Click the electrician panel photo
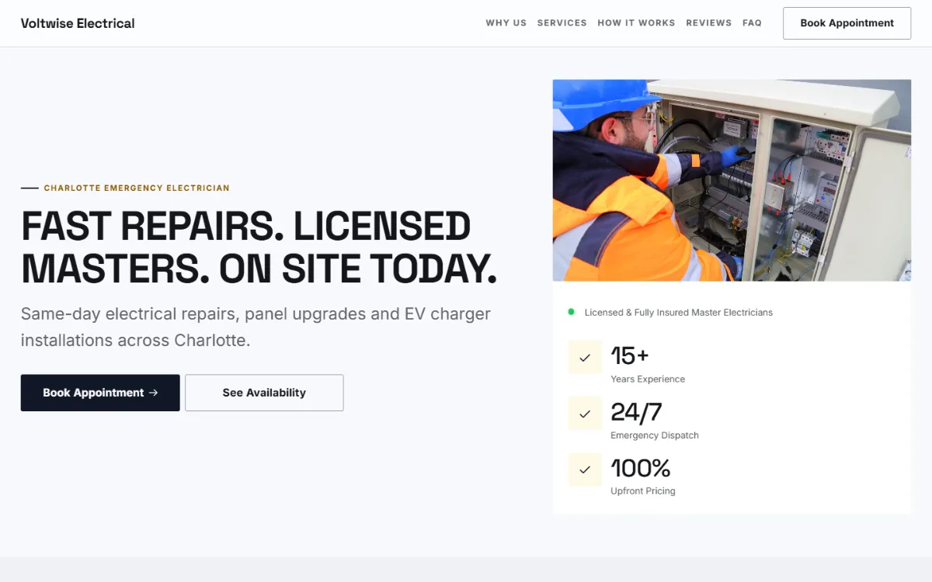This screenshot has width=932, height=582. pos(732,180)
